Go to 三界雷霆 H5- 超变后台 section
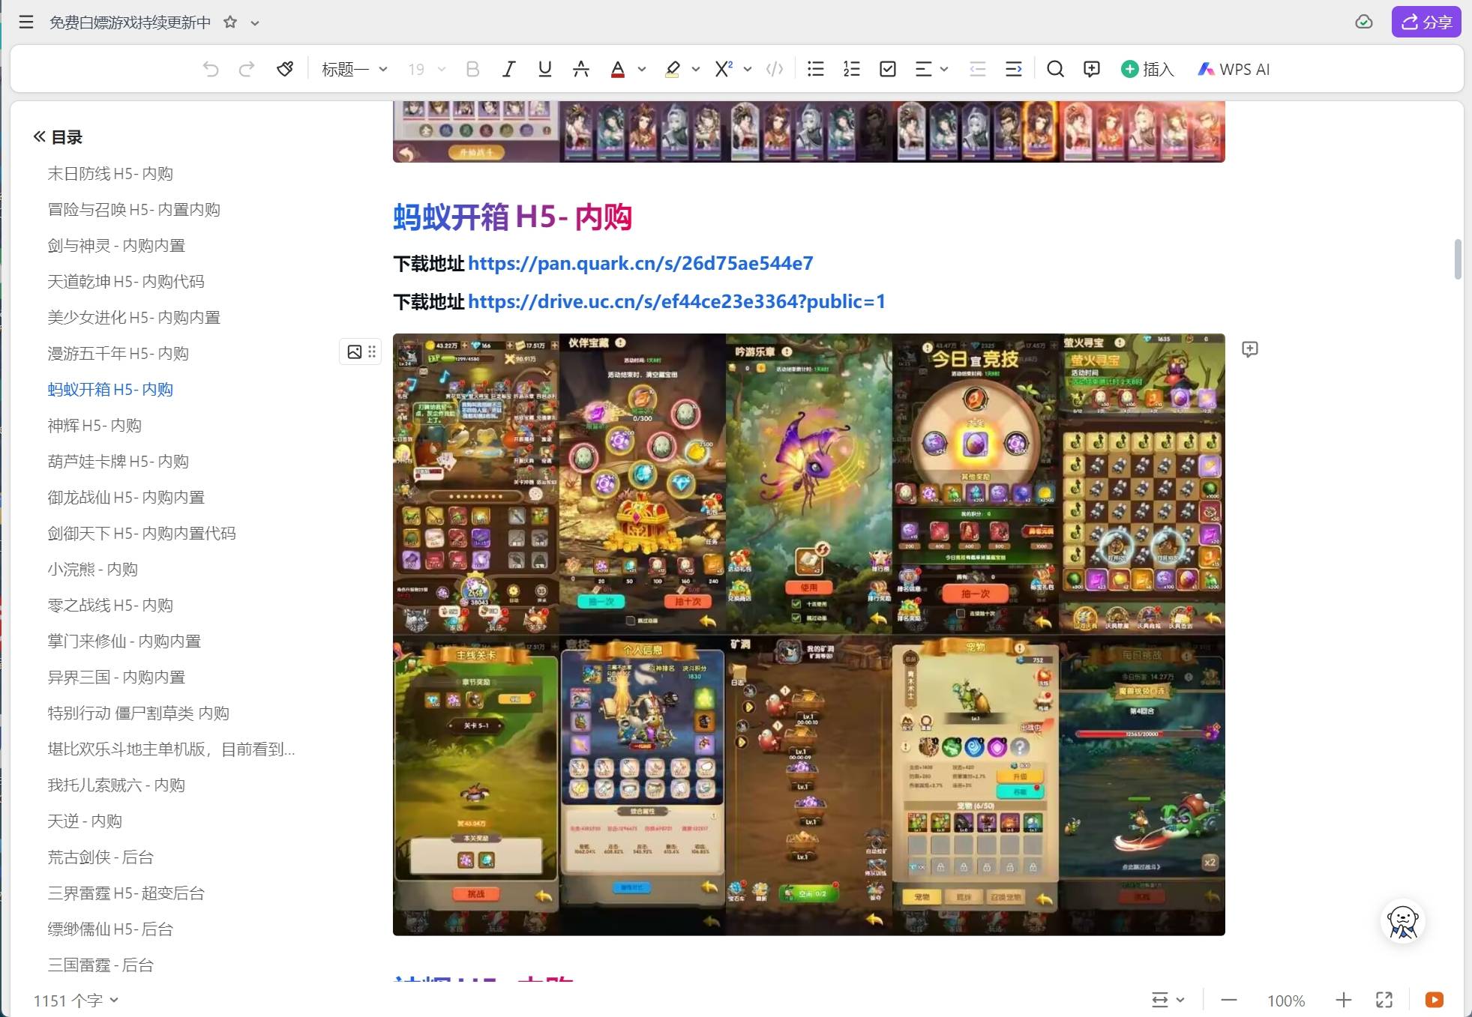Viewport: 1472px width, 1017px height. (x=126, y=893)
